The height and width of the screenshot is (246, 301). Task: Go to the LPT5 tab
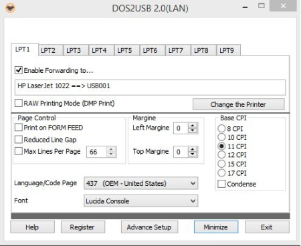tap(127, 50)
